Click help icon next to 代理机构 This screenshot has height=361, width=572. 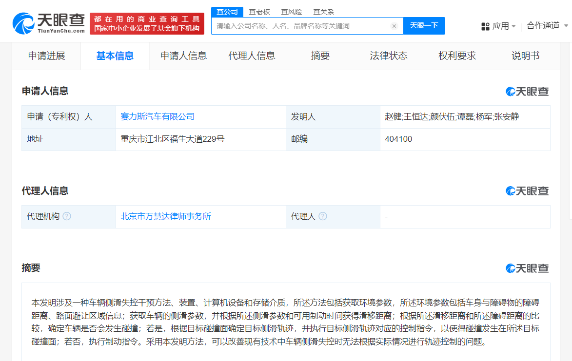pyautogui.click(x=67, y=216)
